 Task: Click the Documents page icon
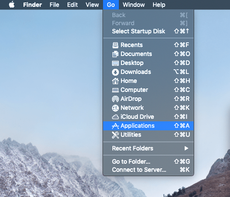tap(115, 54)
